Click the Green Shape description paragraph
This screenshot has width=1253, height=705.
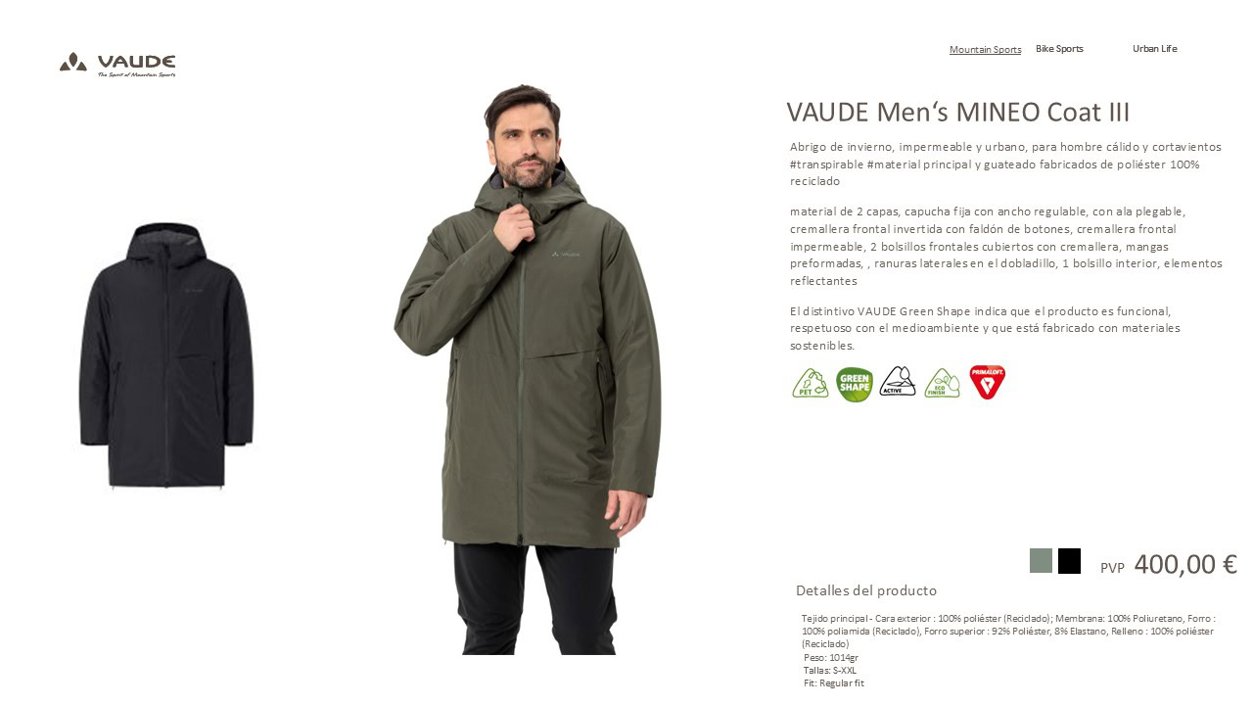coord(985,328)
